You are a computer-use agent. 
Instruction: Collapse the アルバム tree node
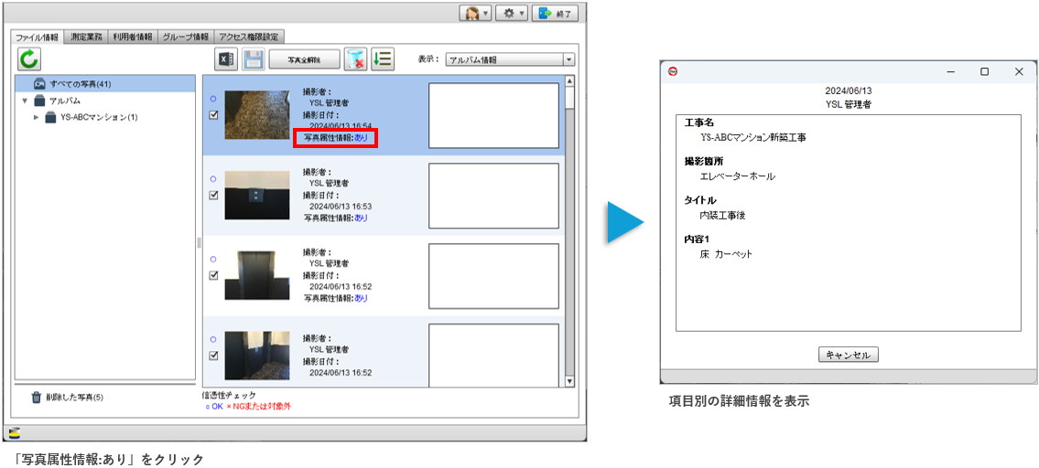[25, 101]
